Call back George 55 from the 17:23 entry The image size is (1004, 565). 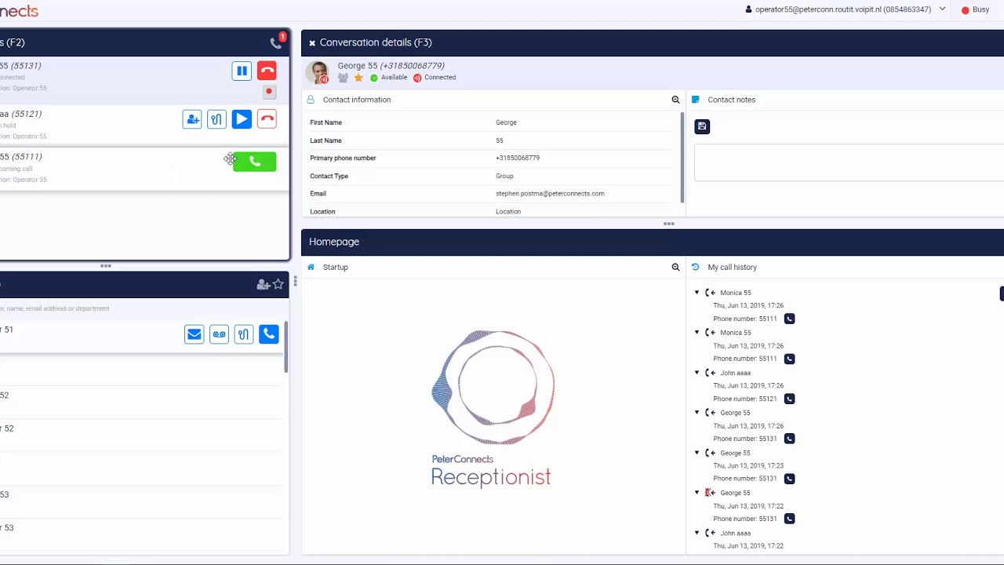789,479
